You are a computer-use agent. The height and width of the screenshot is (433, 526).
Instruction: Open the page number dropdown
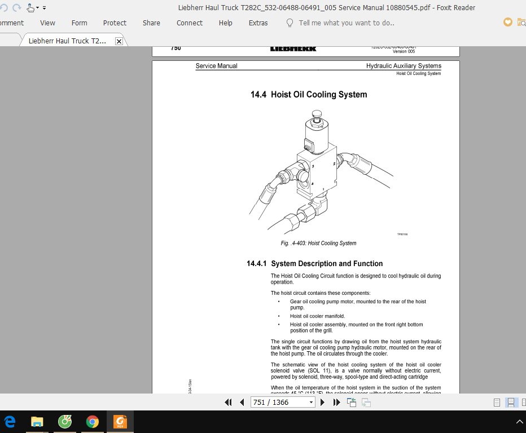pos(312,402)
